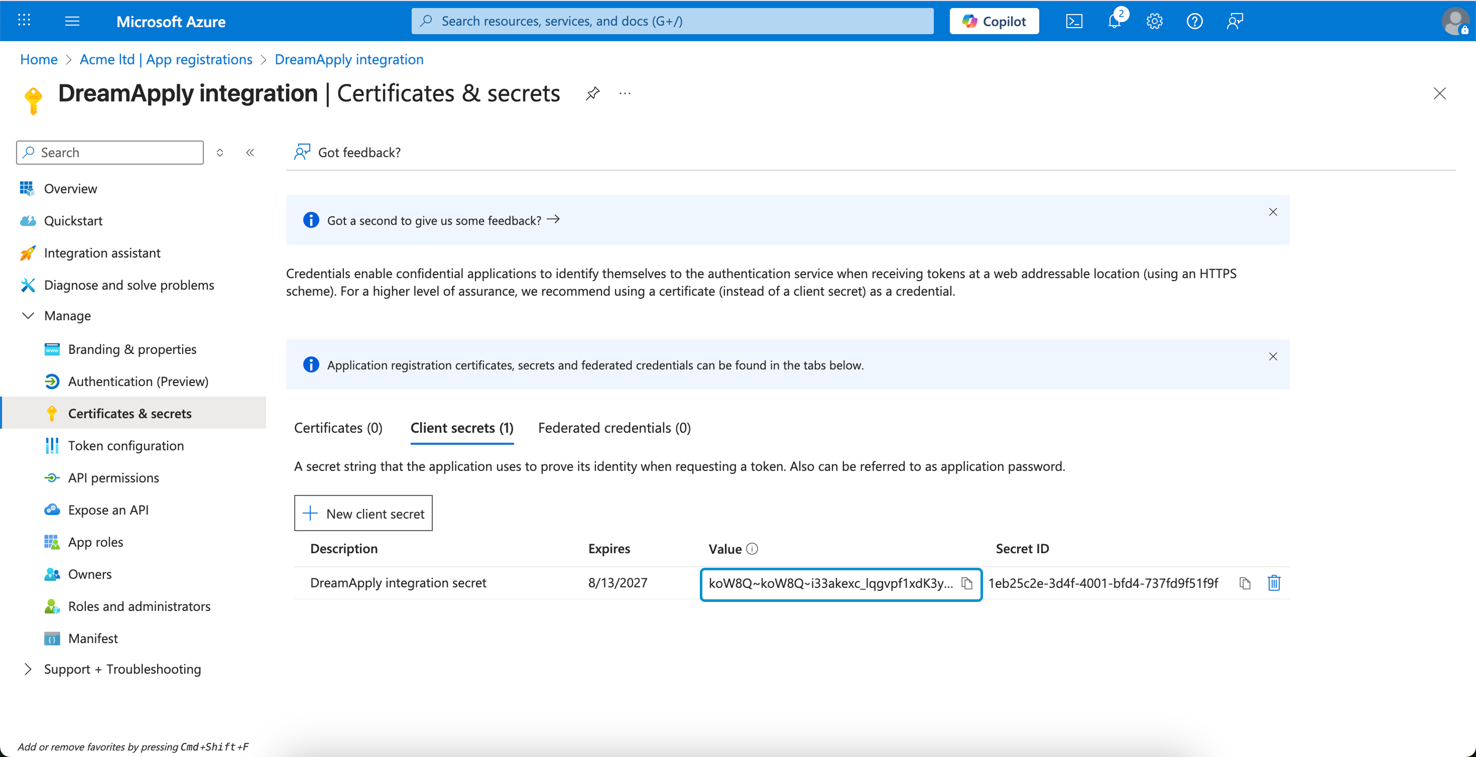The height and width of the screenshot is (757, 1476).
Task: Expand or collapse all menu groups
Action: [x=219, y=153]
